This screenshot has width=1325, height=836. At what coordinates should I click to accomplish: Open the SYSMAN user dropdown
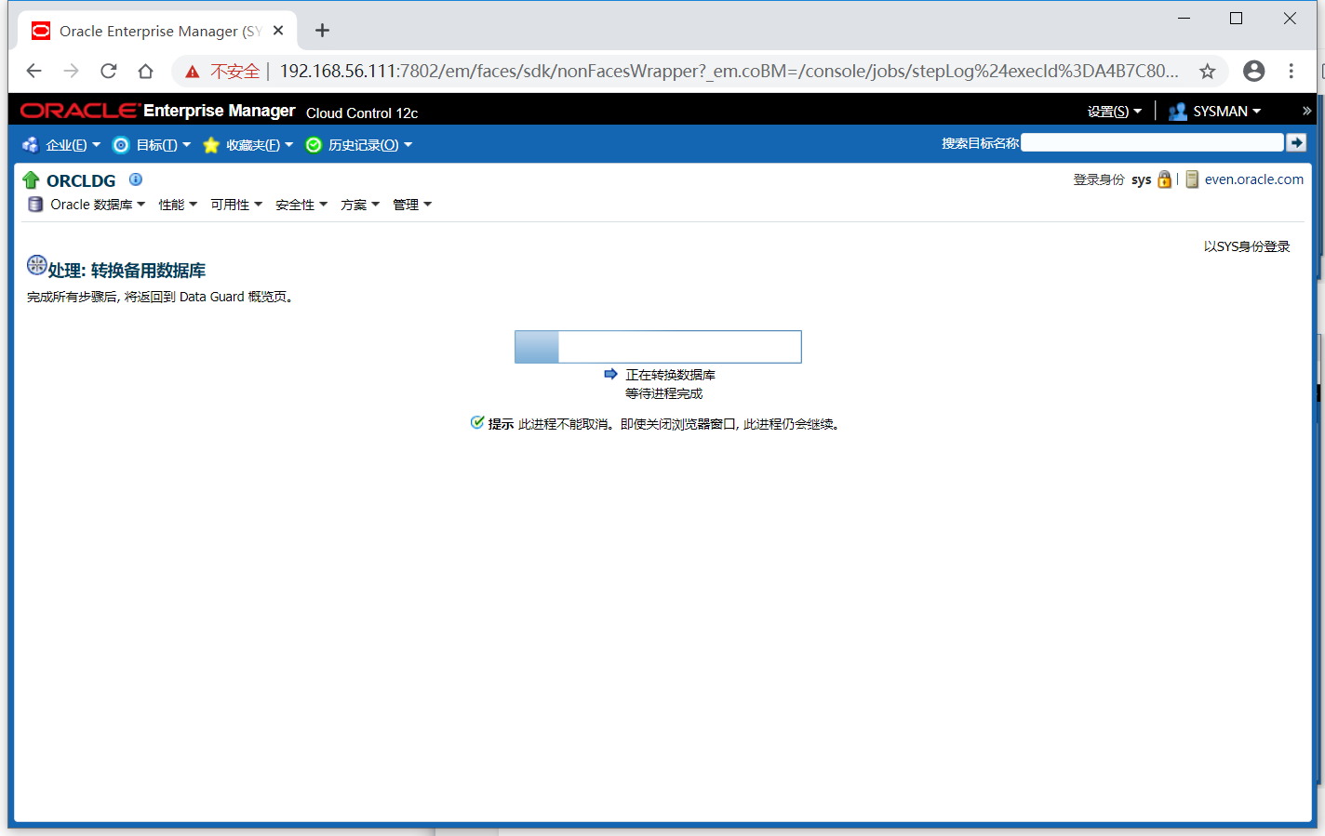click(x=1226, y=111)
